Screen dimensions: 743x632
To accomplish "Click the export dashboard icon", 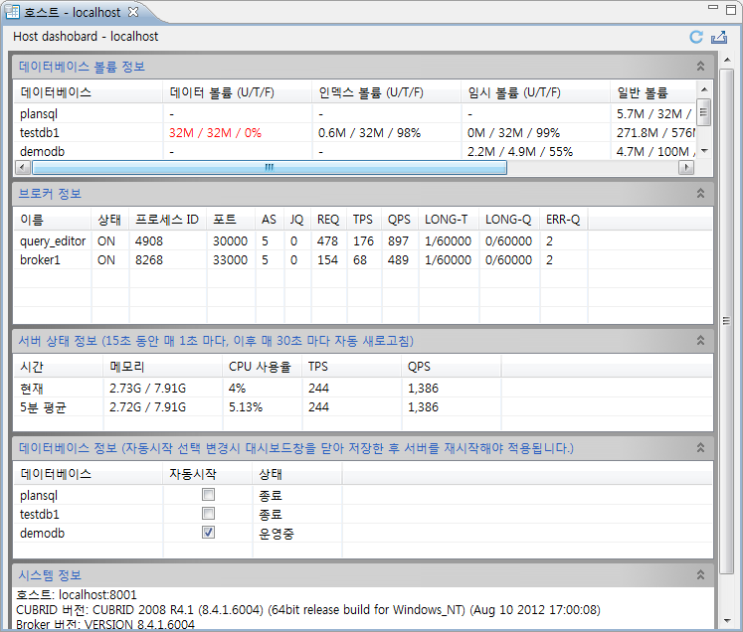I will pyautogui.click(x=719, y=37).
